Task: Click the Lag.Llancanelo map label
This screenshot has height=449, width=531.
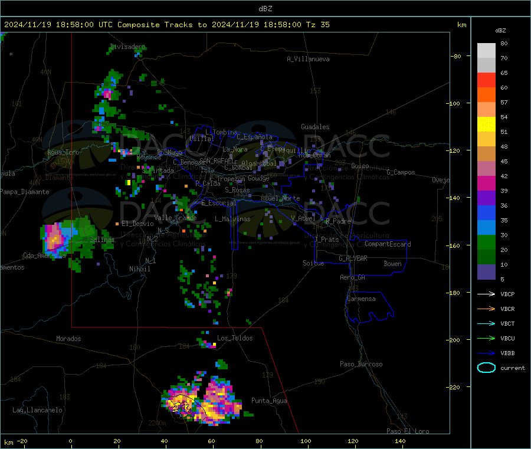Action: 38,410
